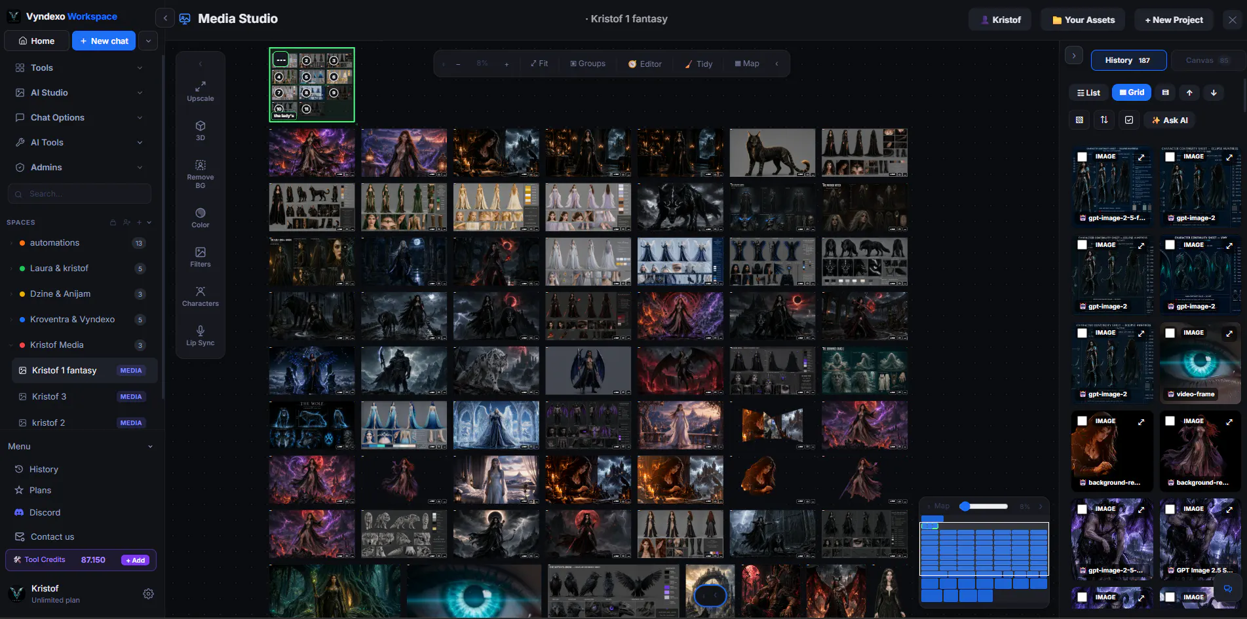Open the Filters tool
This screenshot has width=1247, height=619.
pos(201,257)
